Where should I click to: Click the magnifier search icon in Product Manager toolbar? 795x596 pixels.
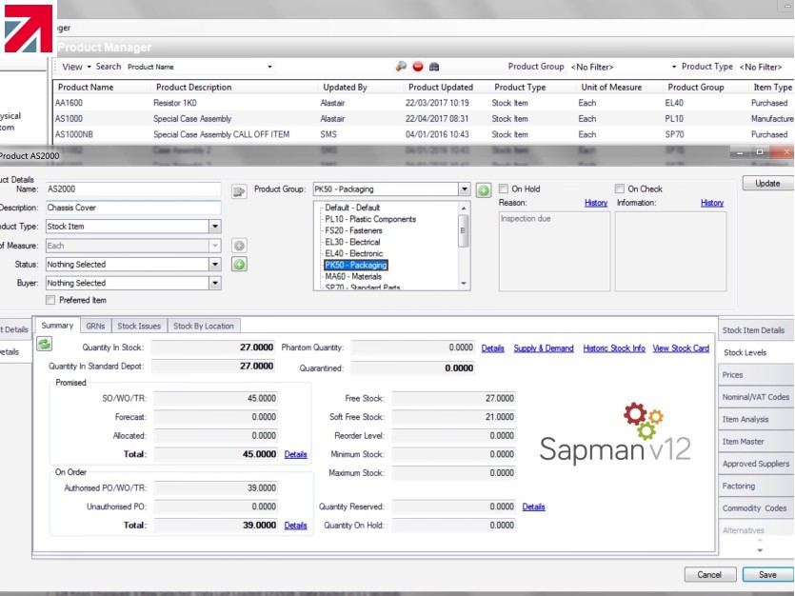pyautogui.click(x=401, y=67)
